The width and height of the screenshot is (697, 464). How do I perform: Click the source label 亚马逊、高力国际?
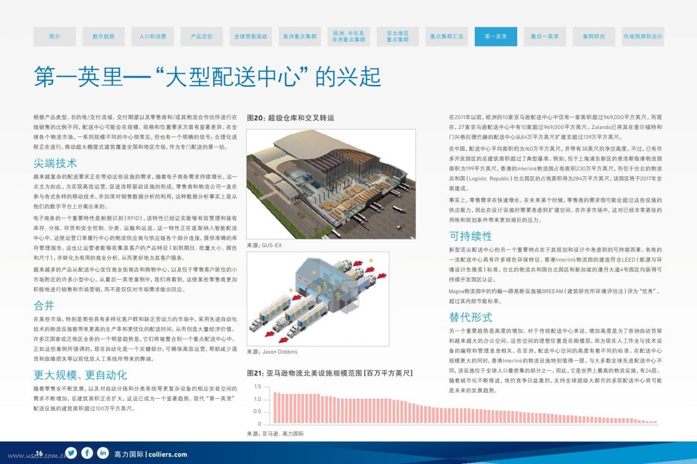275,434
